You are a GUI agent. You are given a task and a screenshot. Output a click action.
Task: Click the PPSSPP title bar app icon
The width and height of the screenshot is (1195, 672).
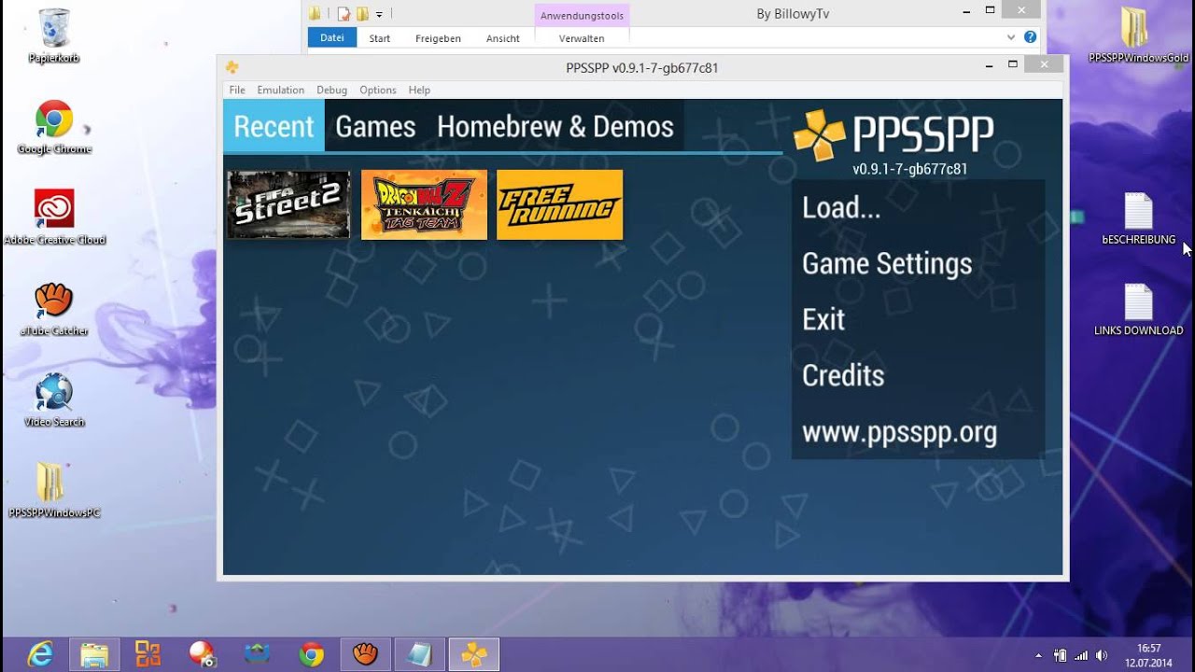232,67
